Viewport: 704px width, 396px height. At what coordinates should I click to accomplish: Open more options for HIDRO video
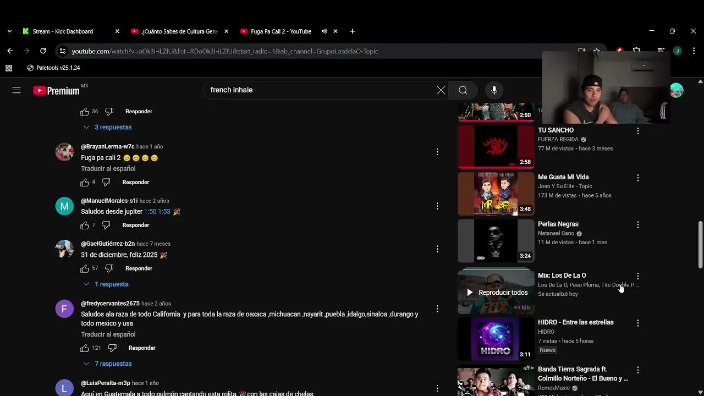tap(638, 323)
